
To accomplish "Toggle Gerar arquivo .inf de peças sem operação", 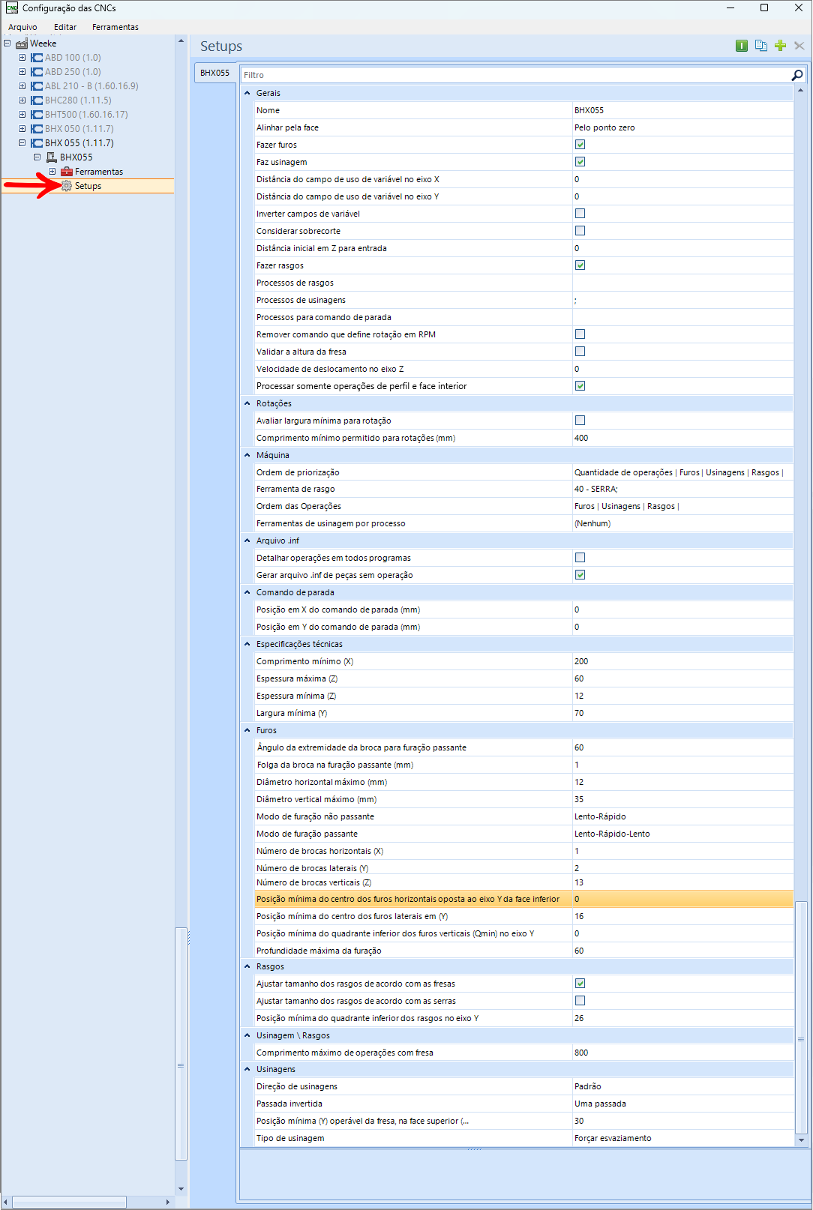I will [580, 575].
